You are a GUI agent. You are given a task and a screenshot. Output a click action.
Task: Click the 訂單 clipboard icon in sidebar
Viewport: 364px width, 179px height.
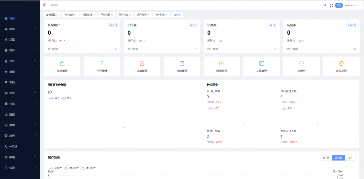6,40
